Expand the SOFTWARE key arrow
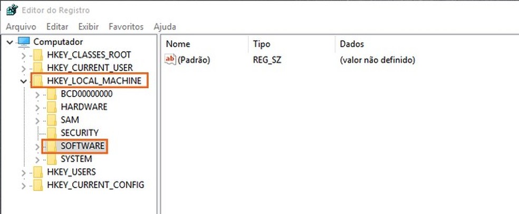This screenshot has height=214, width=519. click(37, 146)
